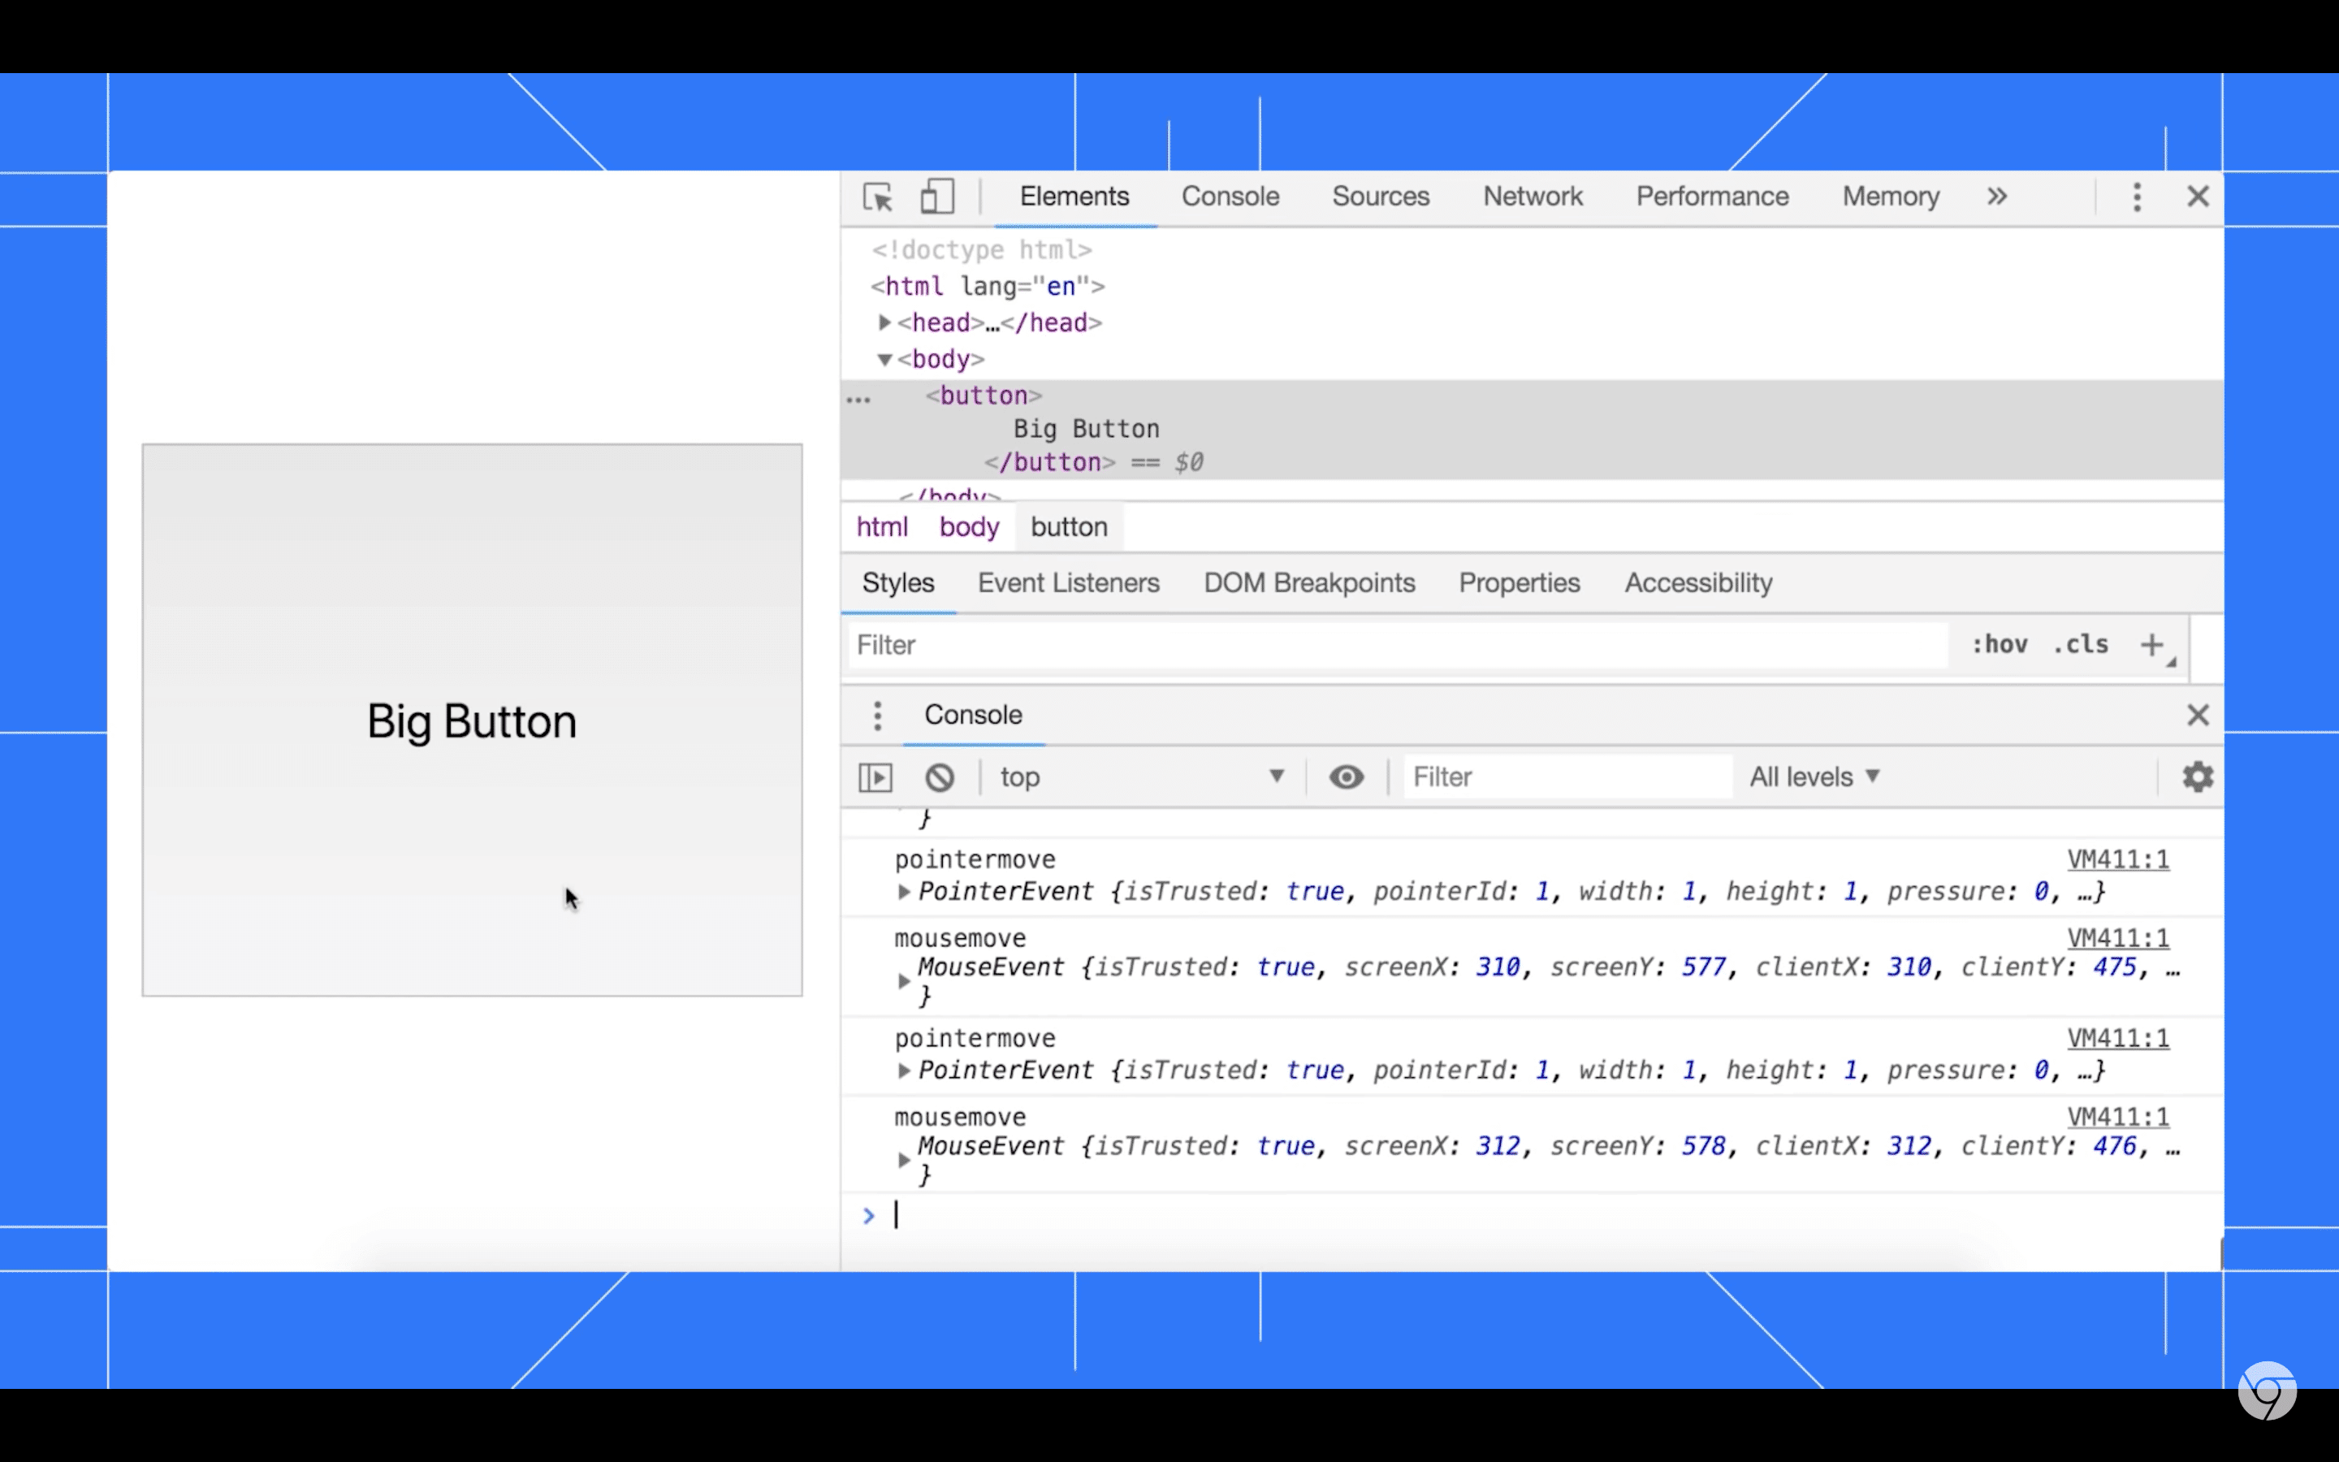Select the Console tab in DevTools
The width and height of the screenshot is (2339, 1462).
point(1230,197)
